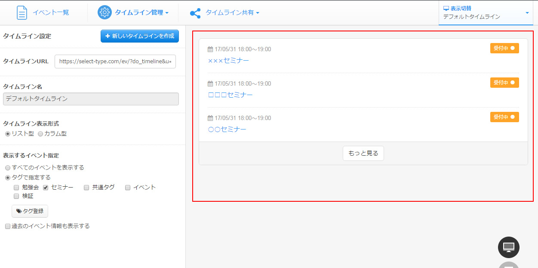This screenshot has width=538, height=268.
Task: Click calendar icon of ○○セミナー event
Action: [x=210, y=118]
